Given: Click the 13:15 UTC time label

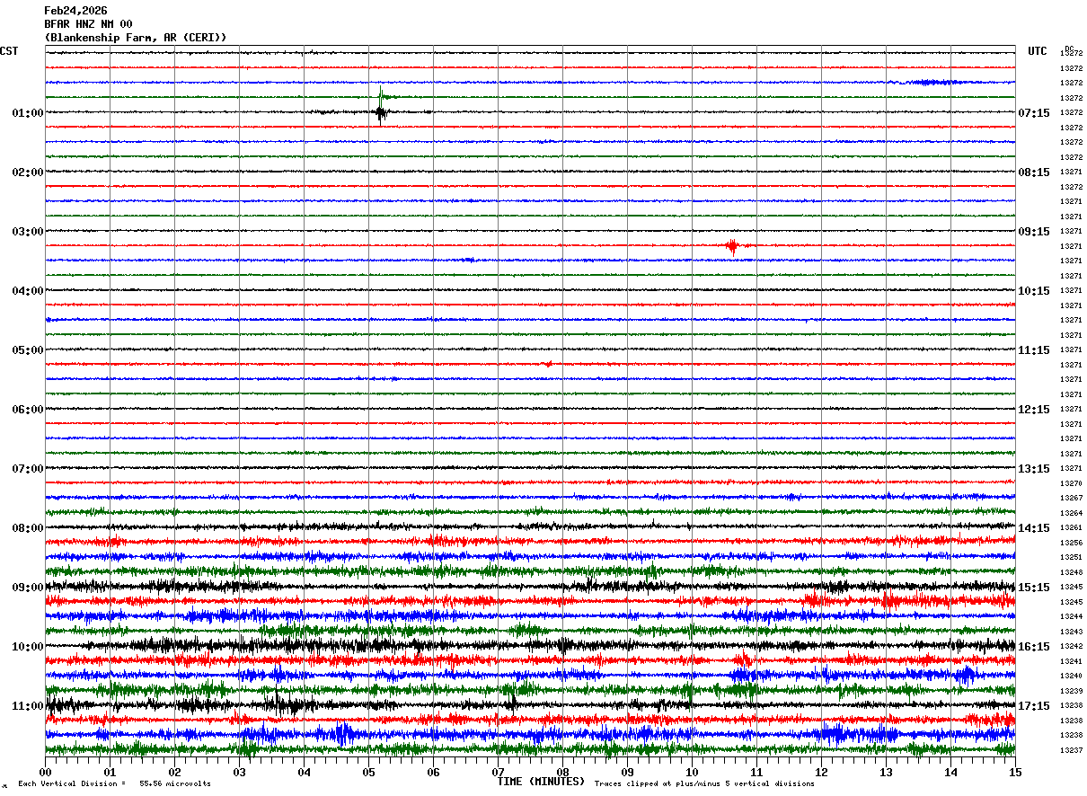Looking at the screenshot, I should (1034, 469).
